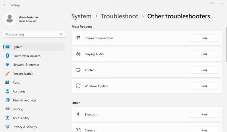Navigate to System breadcrumb

pyautogui.click(x=81, y=16)
